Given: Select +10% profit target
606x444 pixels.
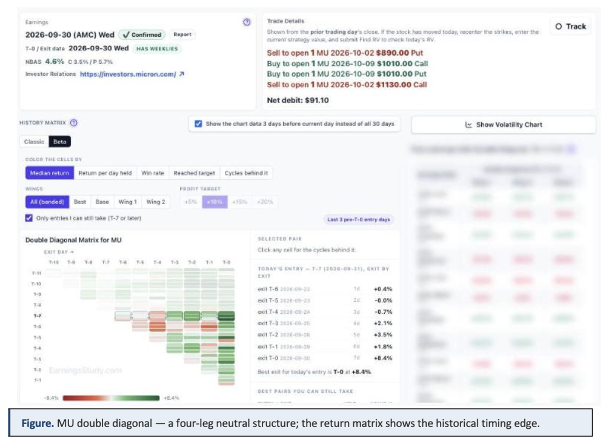Looking at the screenshot, I should pyautogui.click(x=215, y=202).
